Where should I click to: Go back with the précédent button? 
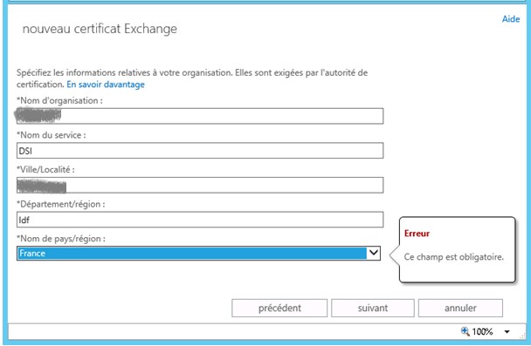click(279, 308)
